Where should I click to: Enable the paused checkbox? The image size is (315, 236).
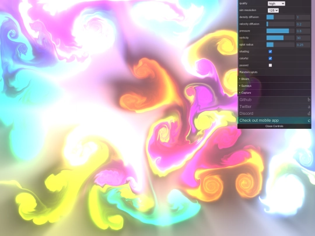[x=270, y=65]
